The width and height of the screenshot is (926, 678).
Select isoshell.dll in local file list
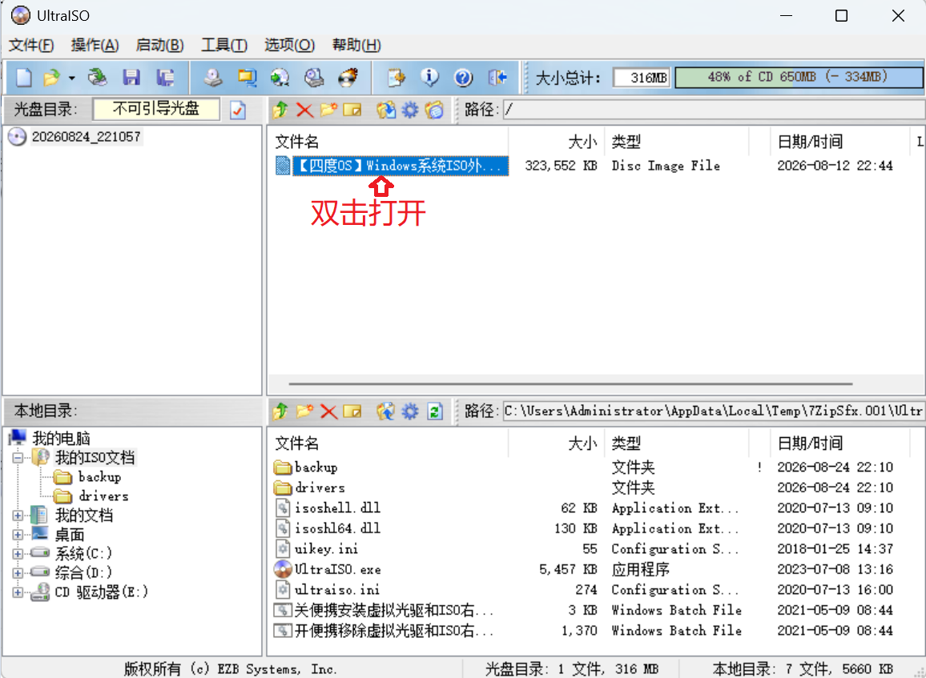click(x=337, y=508)
